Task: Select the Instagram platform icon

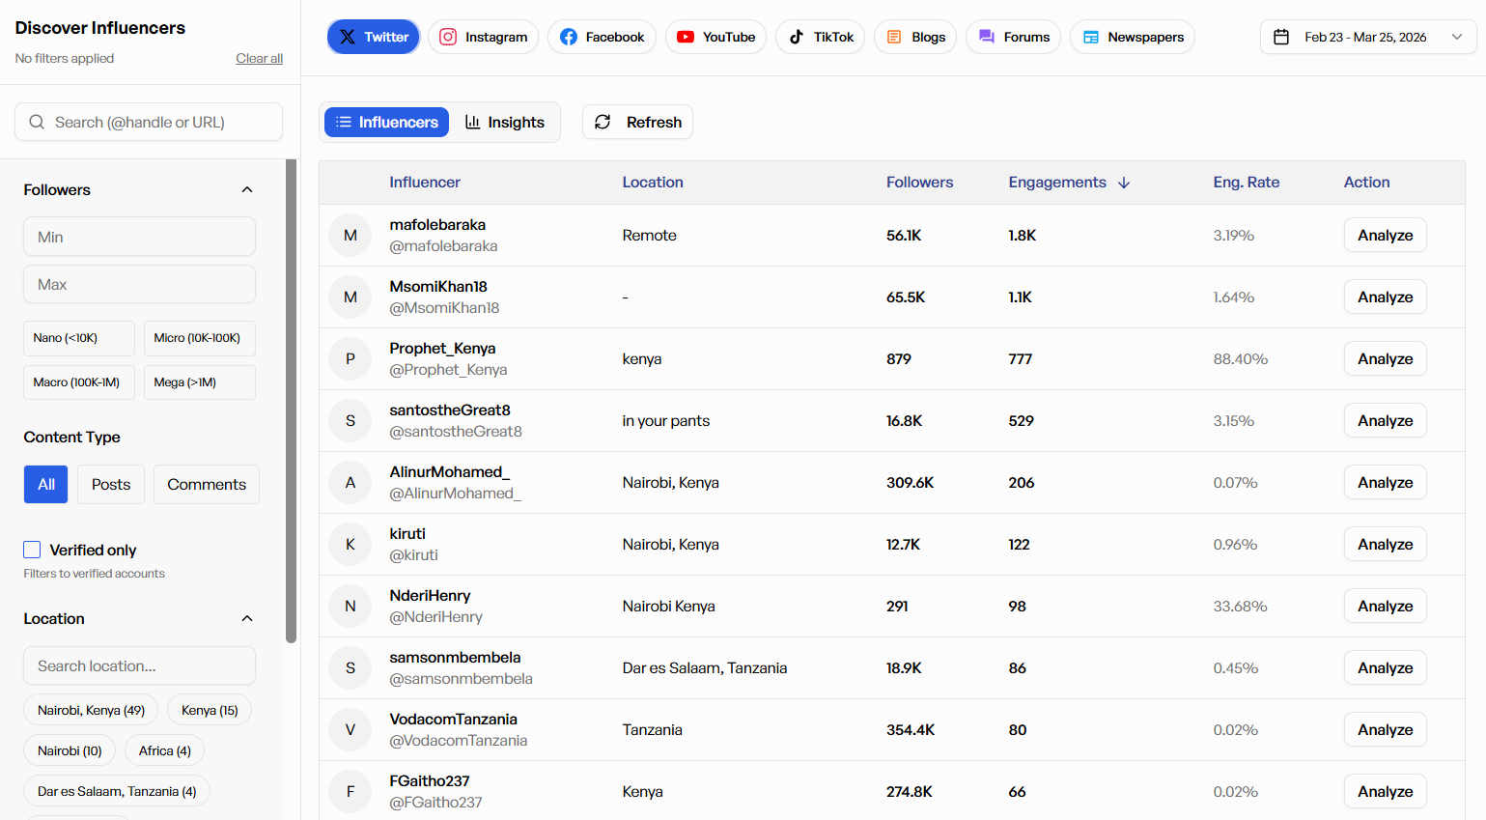Action: point(448,37)
